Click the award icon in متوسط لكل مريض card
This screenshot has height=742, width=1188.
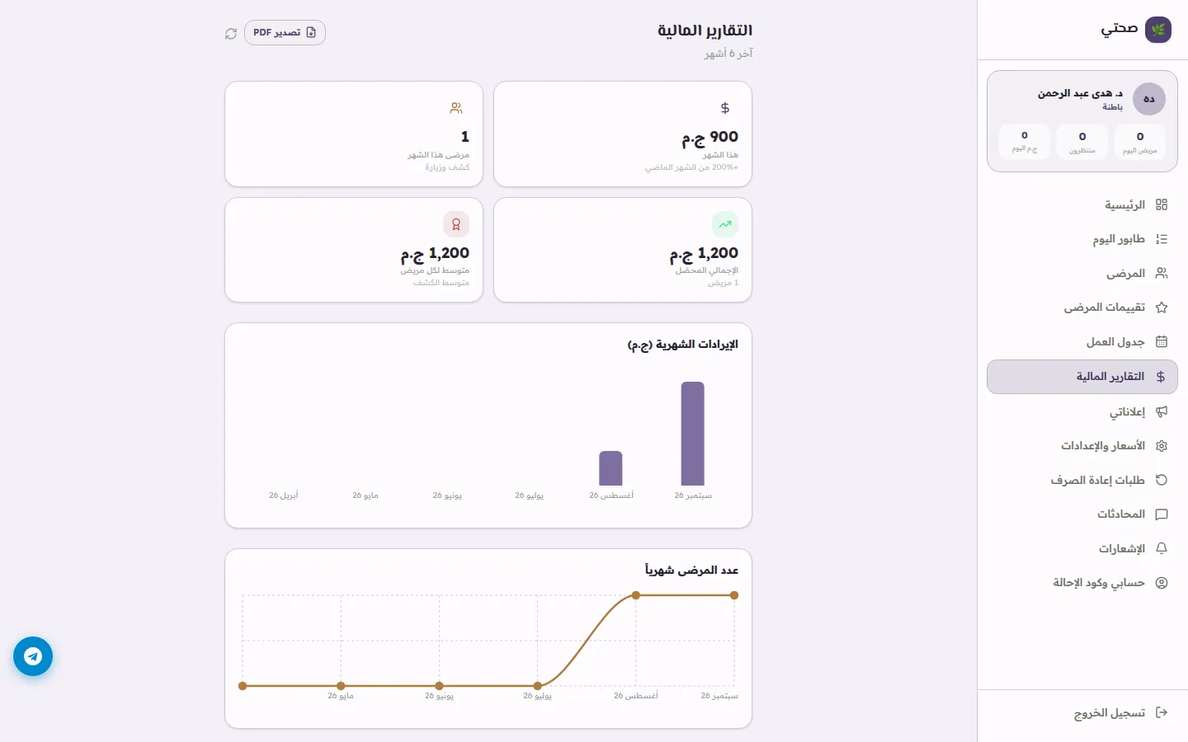[x=456, y=224]
